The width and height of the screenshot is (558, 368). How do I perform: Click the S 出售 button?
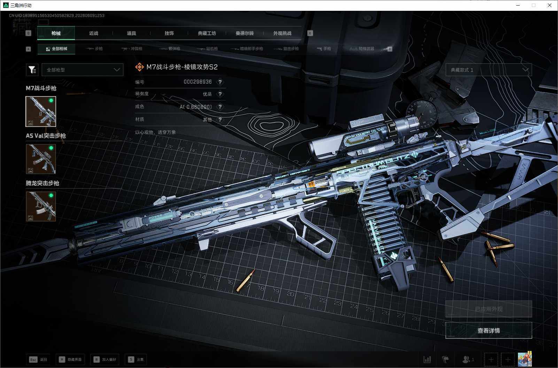click(135, 359)
